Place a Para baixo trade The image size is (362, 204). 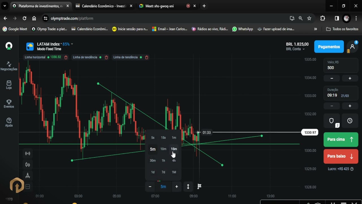click(341, 156)
